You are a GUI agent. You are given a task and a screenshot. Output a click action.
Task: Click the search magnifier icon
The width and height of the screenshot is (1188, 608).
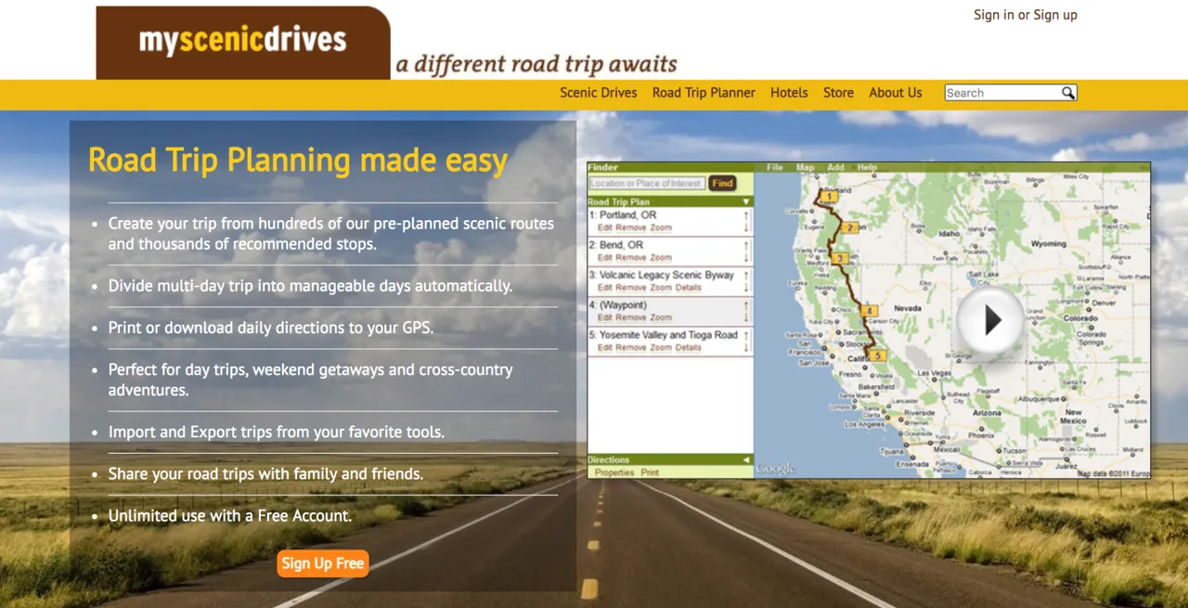coord(1067,93)
